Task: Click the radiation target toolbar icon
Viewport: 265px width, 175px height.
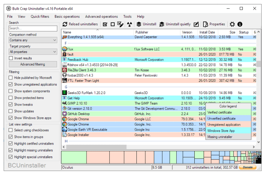Action: 129,25
